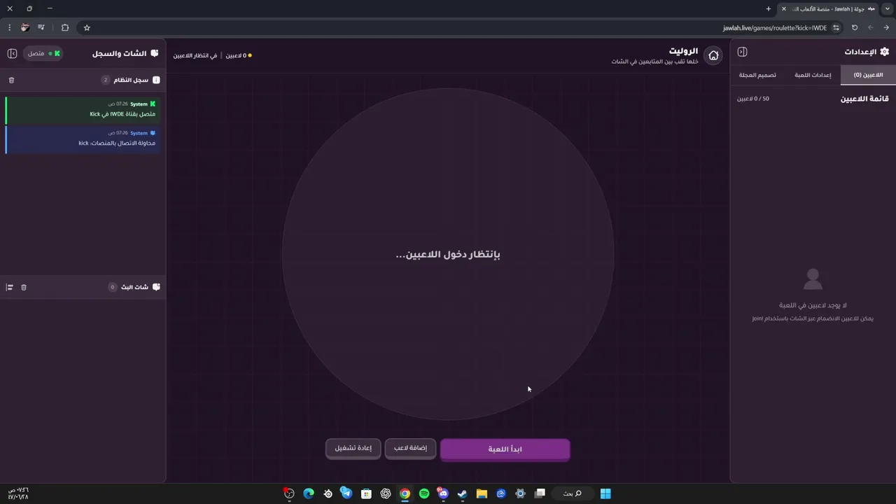Click the taskbar search box
This screenshot has height=504, width=896.
pyautogui.click(x=573, y=493)
